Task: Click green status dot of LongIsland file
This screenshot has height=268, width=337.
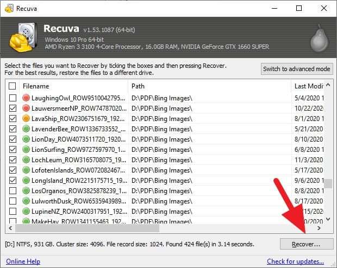Action: [x=26, y=180]
